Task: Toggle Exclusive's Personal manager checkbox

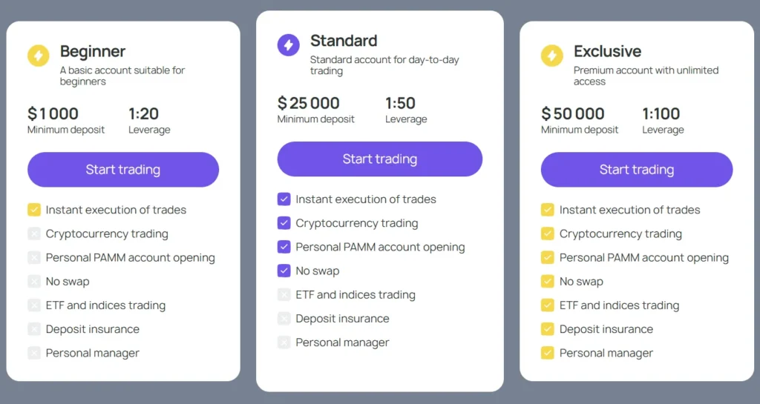Action: [x=548, y=353]
